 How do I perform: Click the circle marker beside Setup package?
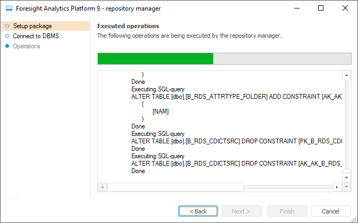[7, 26]
